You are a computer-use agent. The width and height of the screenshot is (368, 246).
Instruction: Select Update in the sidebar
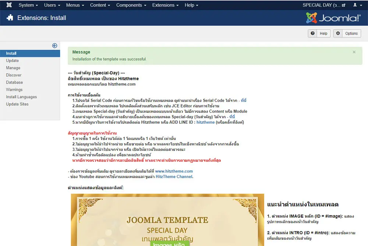point(13,61)
